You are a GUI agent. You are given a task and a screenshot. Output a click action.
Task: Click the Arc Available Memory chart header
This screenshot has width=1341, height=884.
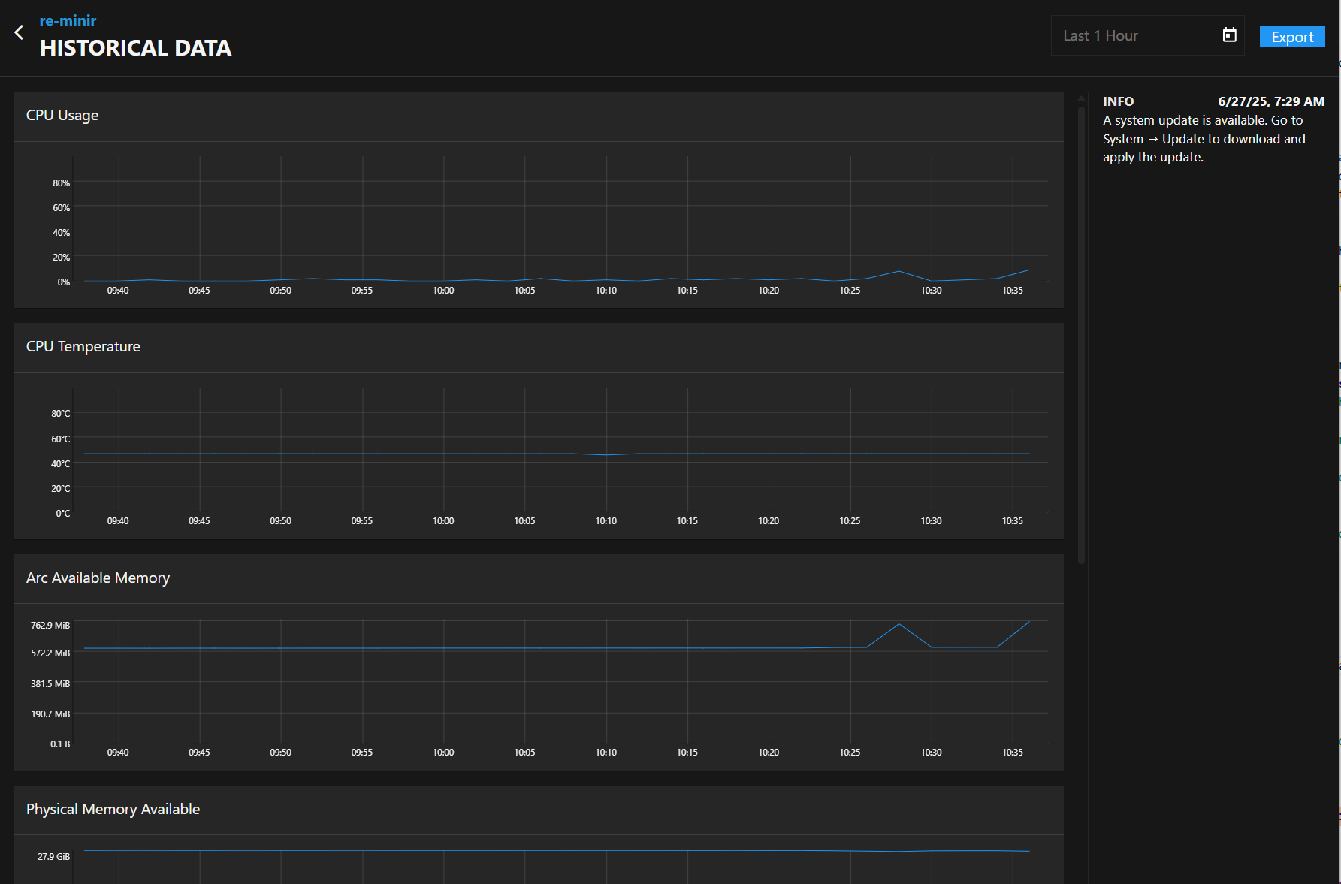[98, 578]
